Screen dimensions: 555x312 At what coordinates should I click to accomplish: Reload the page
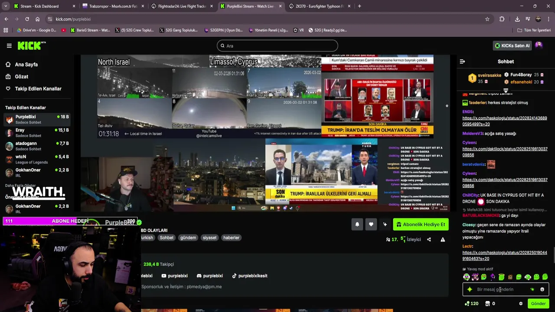click(x=27, y=19)
